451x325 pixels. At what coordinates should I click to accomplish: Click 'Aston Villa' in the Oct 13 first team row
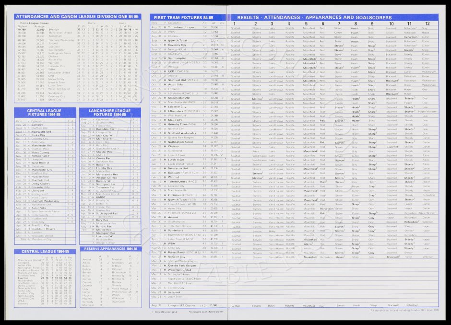[x=176, y=85]
